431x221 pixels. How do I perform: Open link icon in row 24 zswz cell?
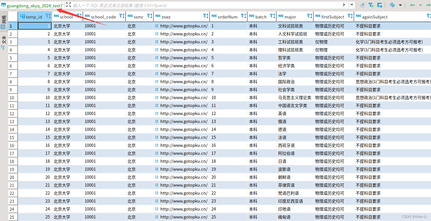pyautogui.click(x=157, y=209)
